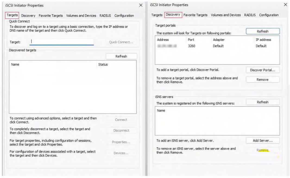Open RADIUS tab in the left dialog
This screenshot has height=178, width=290.
click(105, 16)
